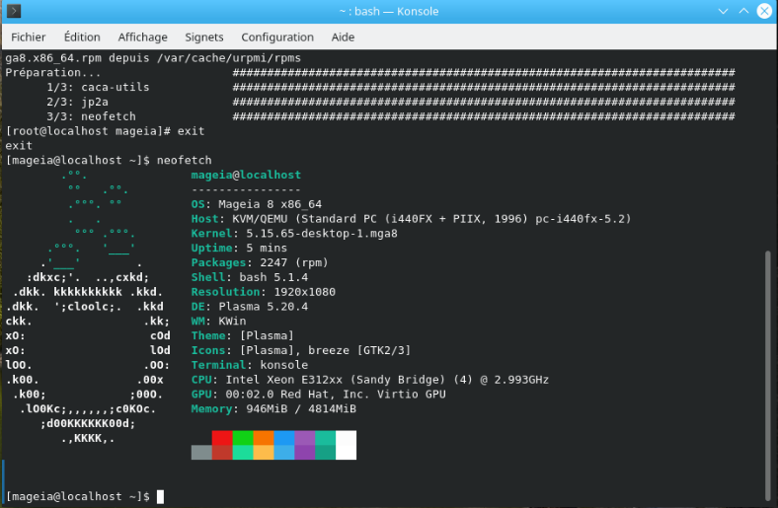Click the purple color block
Image resolution: width=778 pixels, height=508 pixels.
coord(305,438)
